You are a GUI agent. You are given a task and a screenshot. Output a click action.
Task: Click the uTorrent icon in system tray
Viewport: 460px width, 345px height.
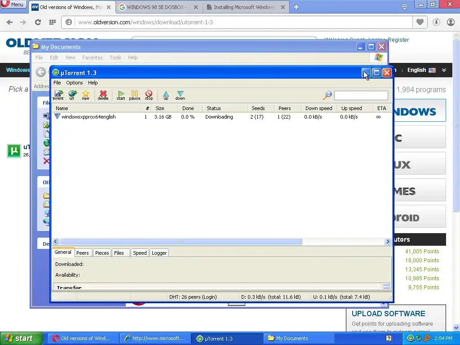pyautogui.click(x=410, y=338)
